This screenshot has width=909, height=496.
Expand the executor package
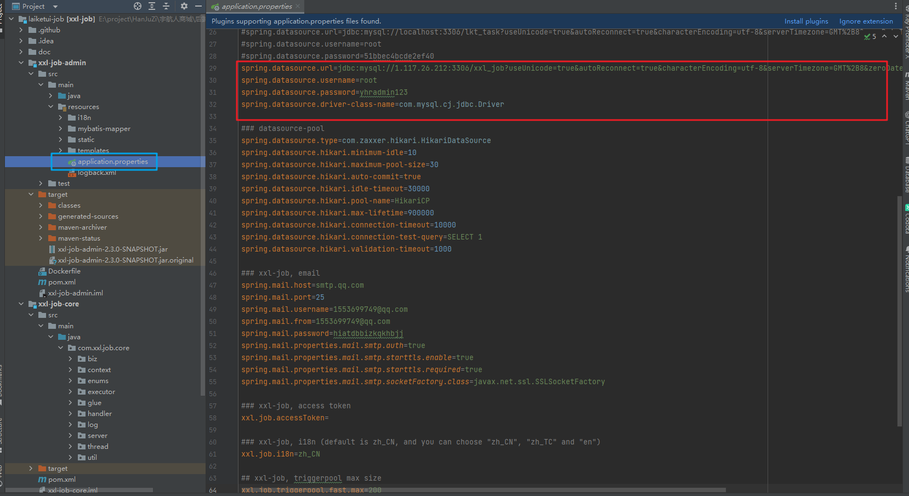pyautogui.click(x=70, y=392)
